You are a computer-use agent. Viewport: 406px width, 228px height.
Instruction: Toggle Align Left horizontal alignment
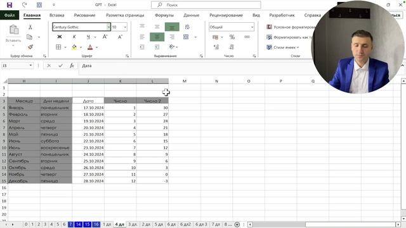(x=142, y=37)
